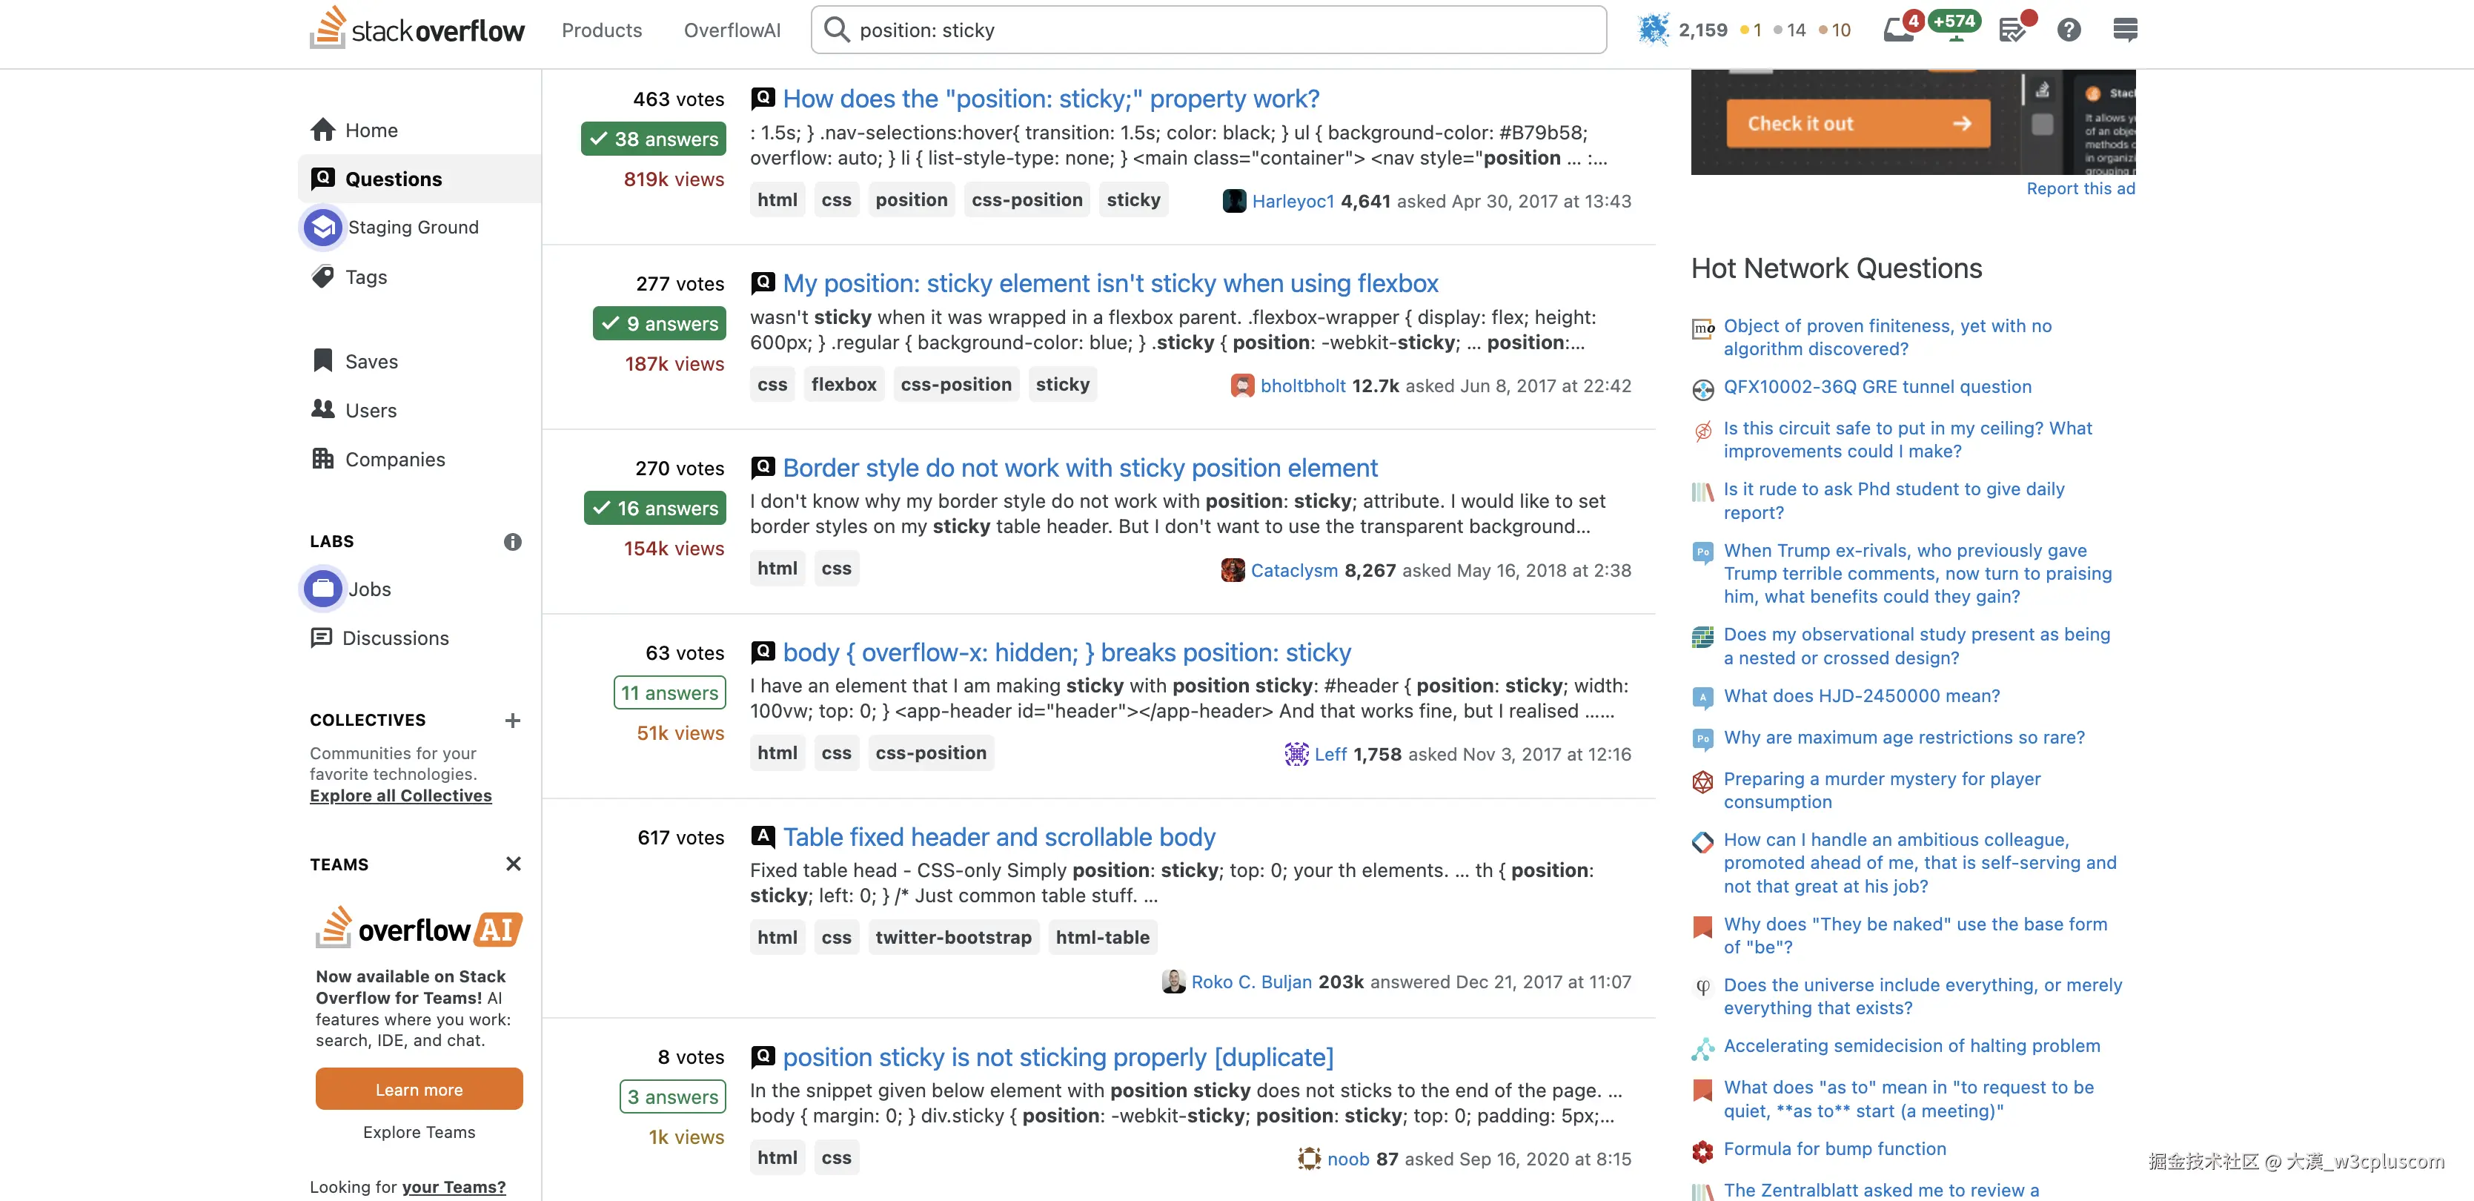Click the Report this ad link
Viewport: 2474px width, 1201px height.
(2080, 188)
